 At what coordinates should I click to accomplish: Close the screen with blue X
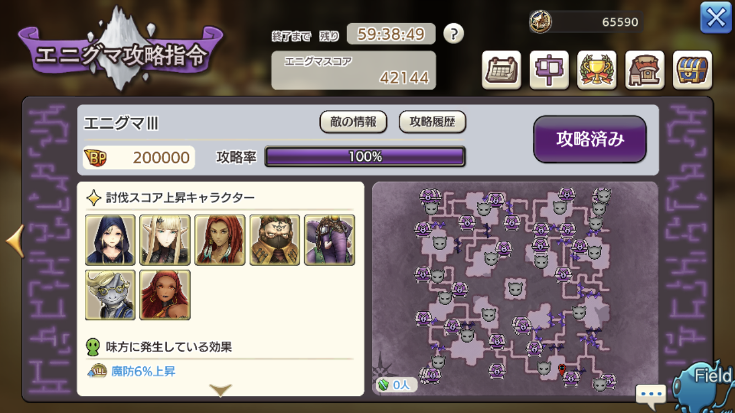coord(716,18)
